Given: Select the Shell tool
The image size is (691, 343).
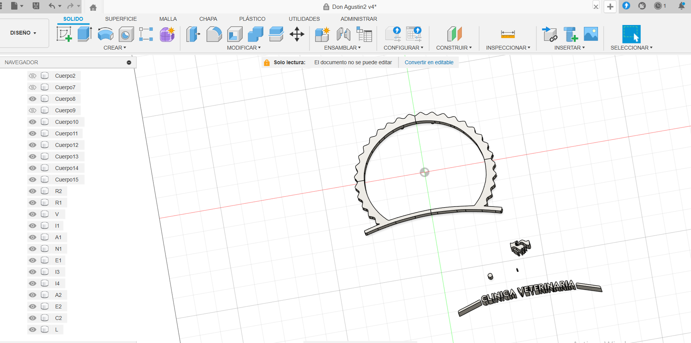Looking at the screenshot, I should click(x=235, y=34).
